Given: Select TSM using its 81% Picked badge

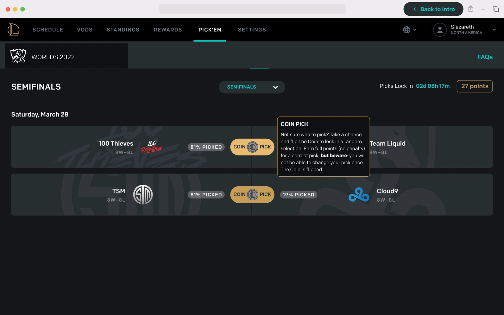Looking at the screenshot, I should (x=206, y=195).
